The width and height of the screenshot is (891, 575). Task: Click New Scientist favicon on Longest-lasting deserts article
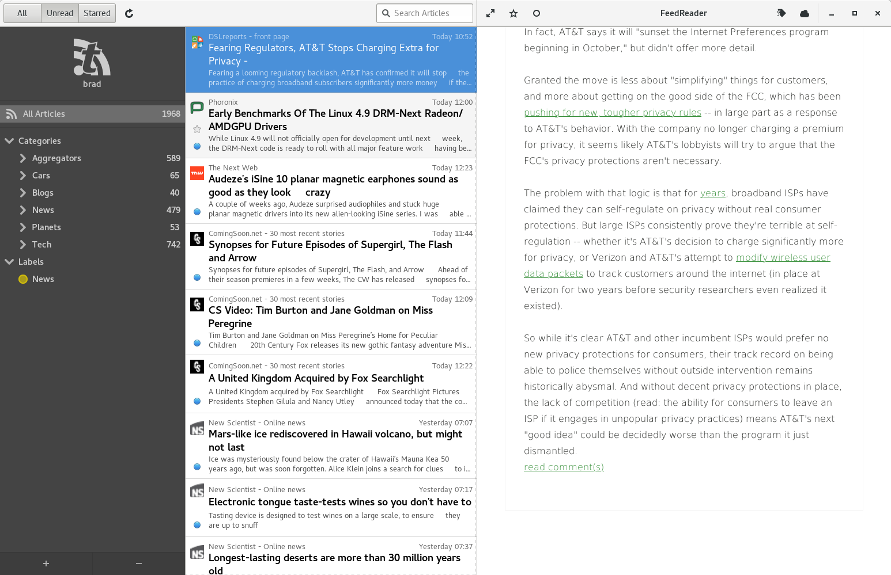[x=197, y=553]
